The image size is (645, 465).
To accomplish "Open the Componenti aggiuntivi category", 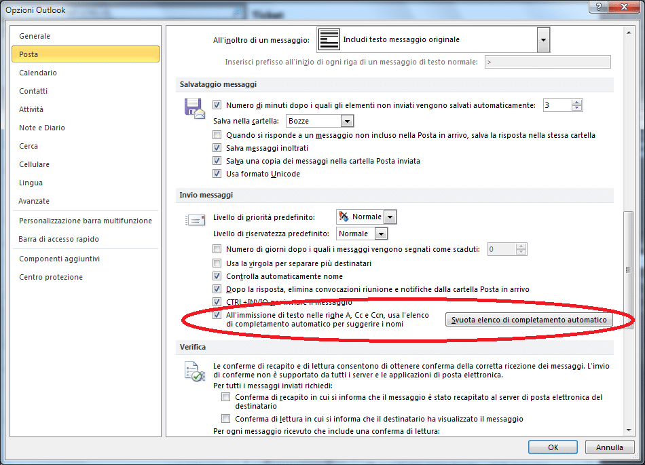I will (x=86, y=259).
